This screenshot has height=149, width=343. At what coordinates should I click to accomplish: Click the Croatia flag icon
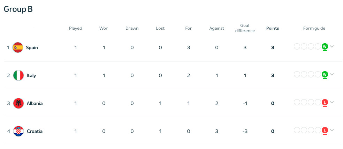[18, 131]
